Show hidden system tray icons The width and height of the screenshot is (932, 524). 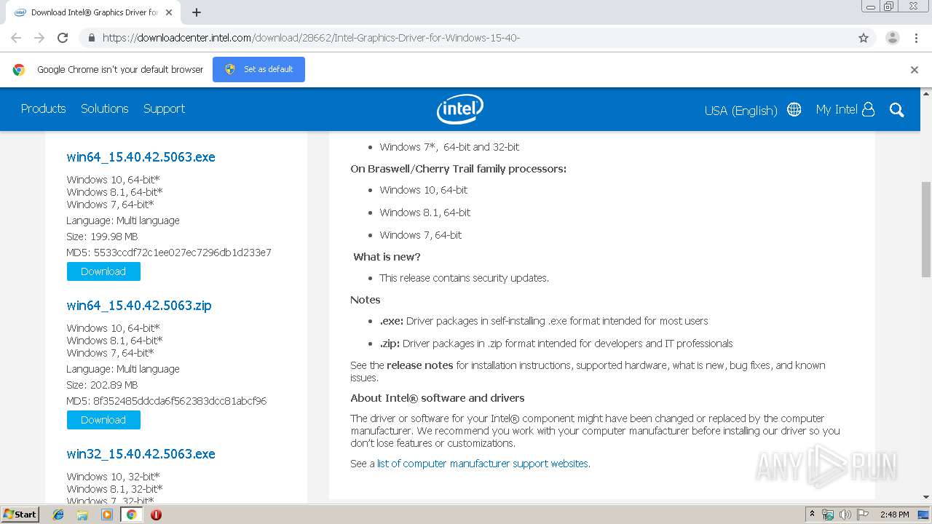pyautogui.click(x=812, y=515)
